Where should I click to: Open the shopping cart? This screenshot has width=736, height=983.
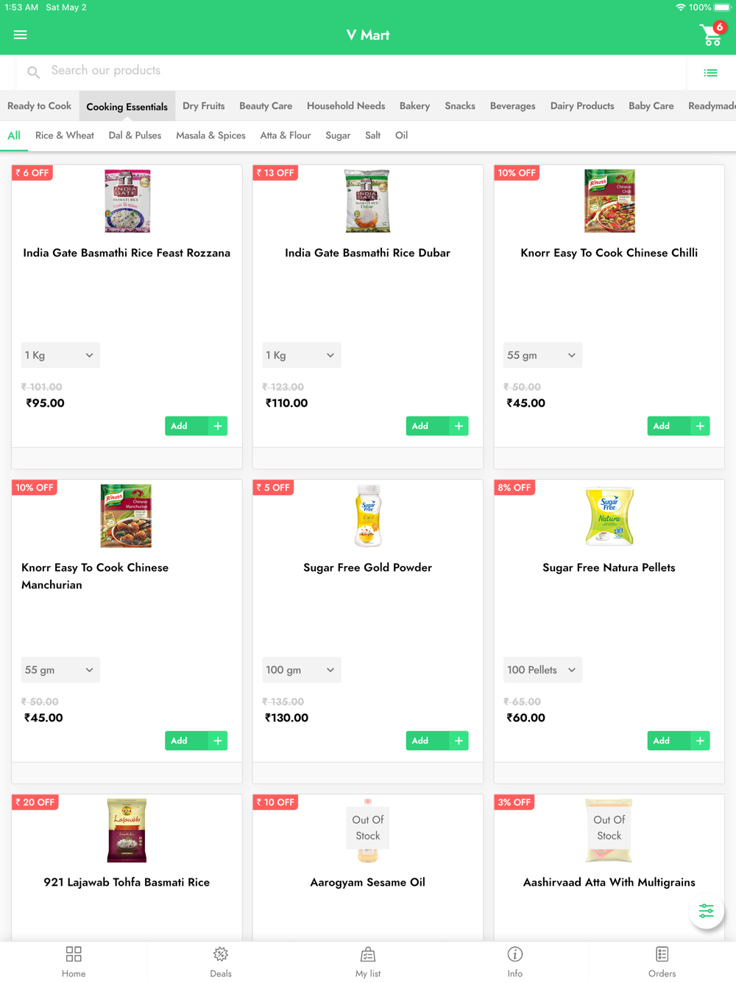tap(712, 34)
